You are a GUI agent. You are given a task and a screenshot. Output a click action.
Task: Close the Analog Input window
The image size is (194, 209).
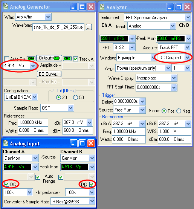[x=91, y=143]
